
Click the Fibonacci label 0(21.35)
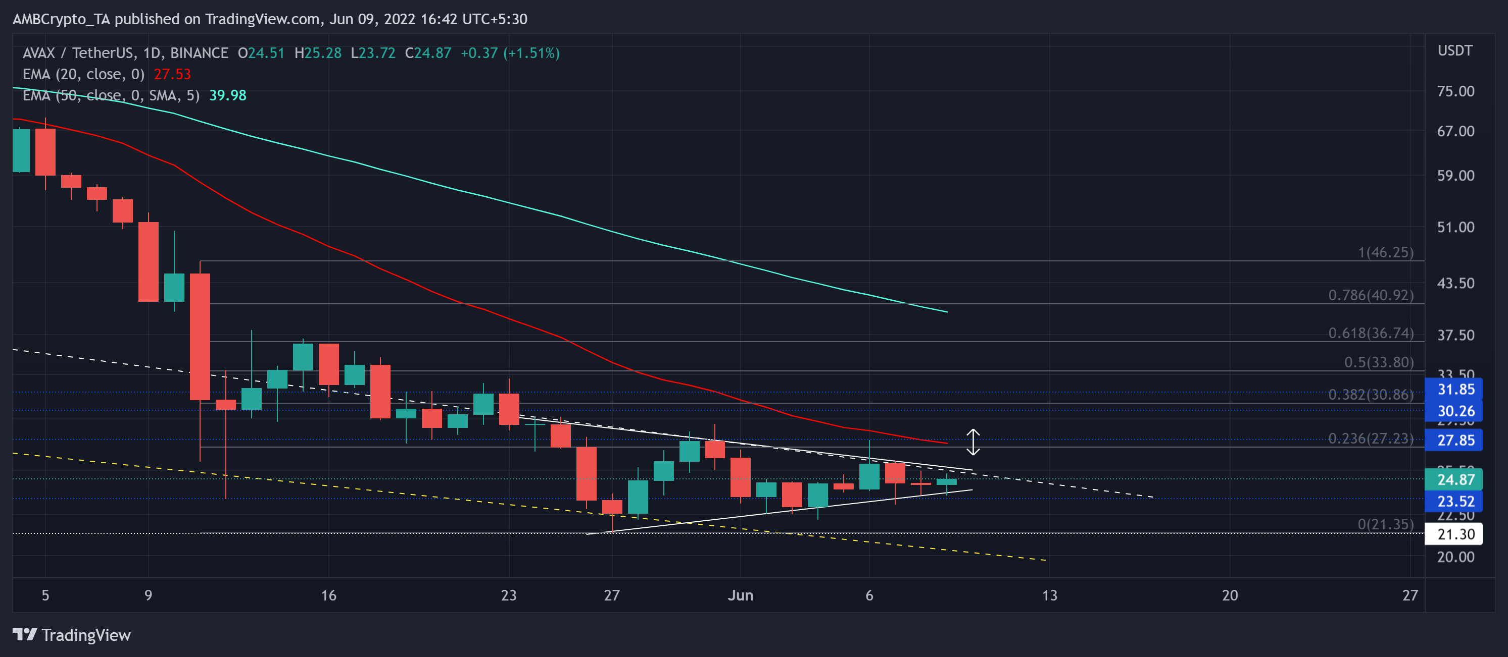(1386, 524)
